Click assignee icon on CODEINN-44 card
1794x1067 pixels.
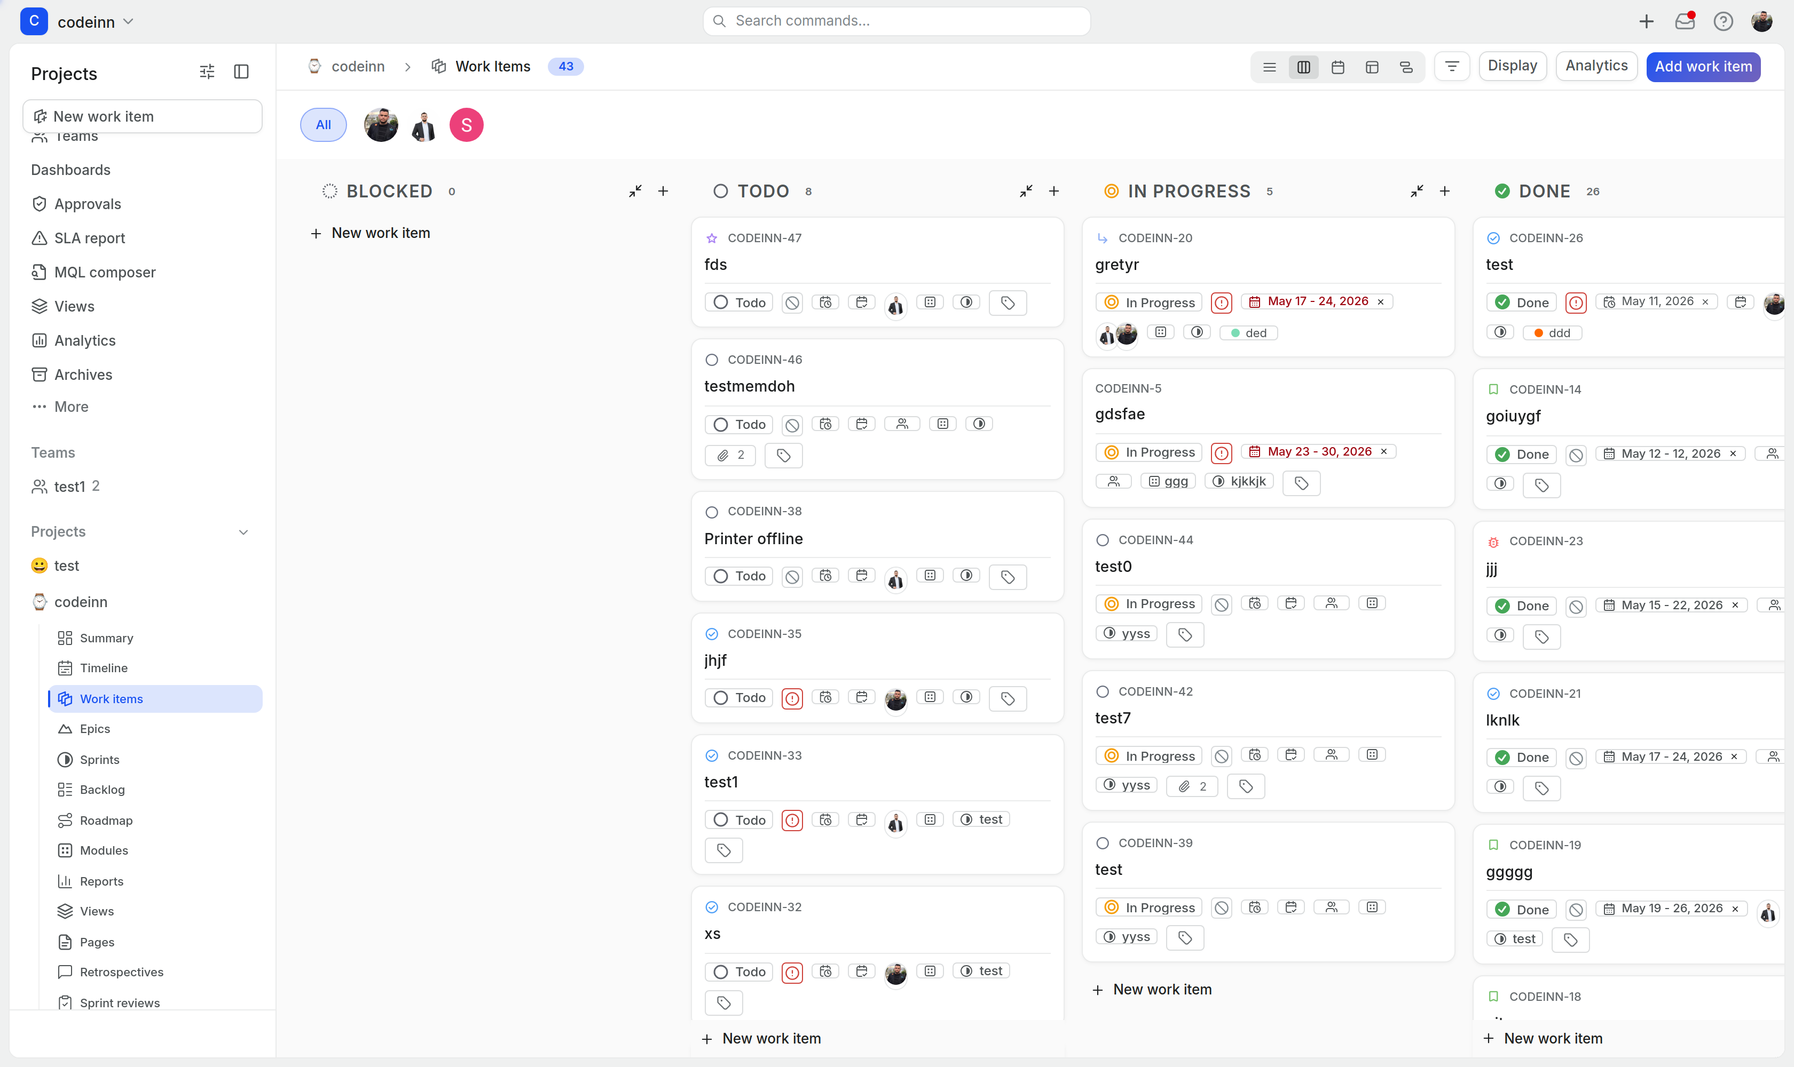coord(1331,603)
